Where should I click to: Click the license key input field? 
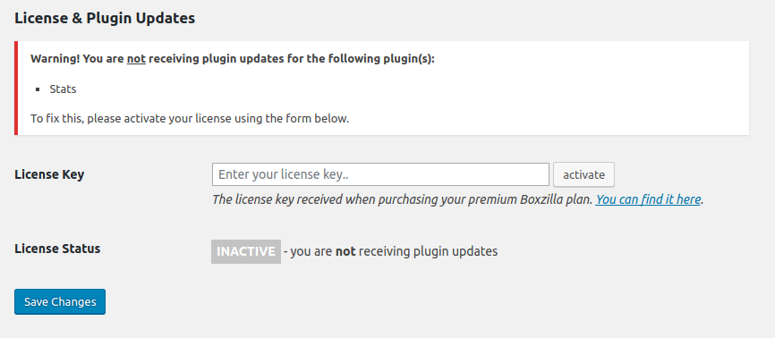pos(380,174)
